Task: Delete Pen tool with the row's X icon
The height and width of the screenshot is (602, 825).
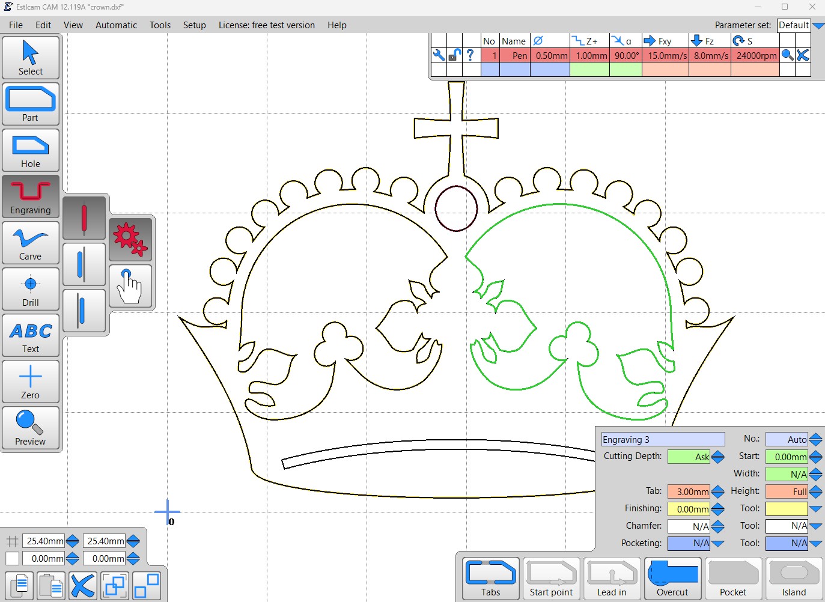Action: click(x=803, y=55)
